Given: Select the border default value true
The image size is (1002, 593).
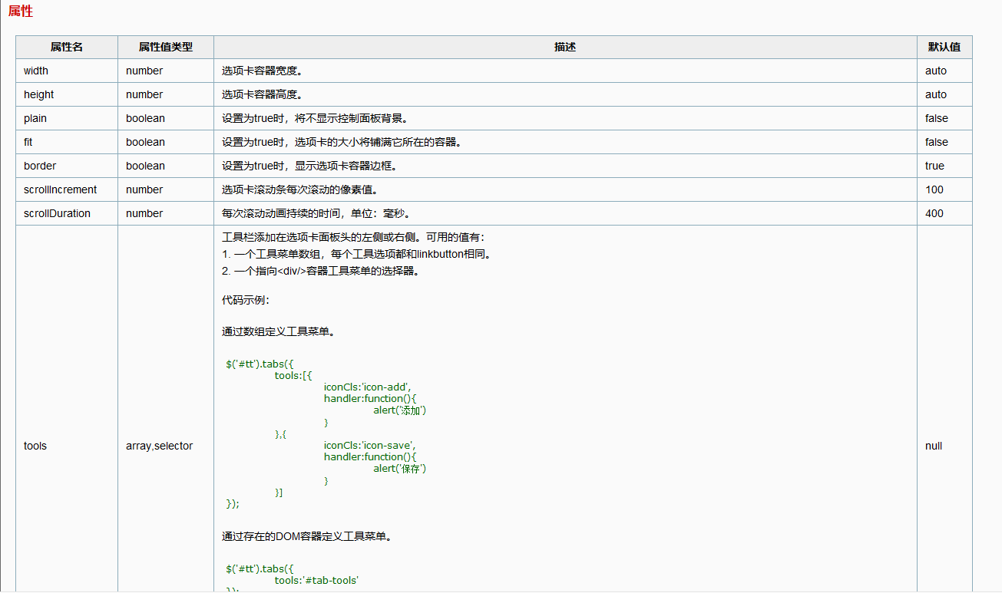Looking at the screenshot, I should coord(931,166).
